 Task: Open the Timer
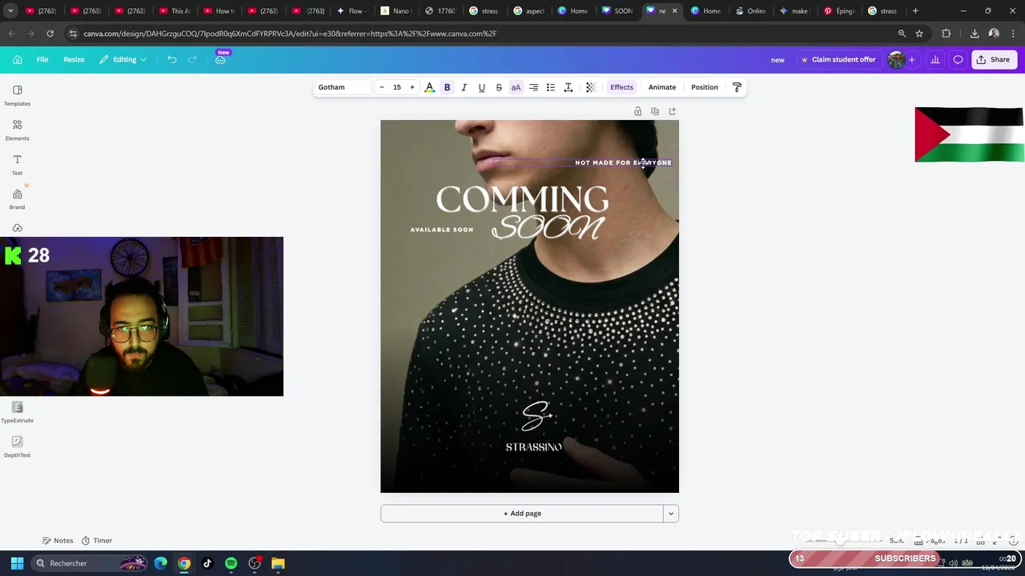click(x=97, y=541)
